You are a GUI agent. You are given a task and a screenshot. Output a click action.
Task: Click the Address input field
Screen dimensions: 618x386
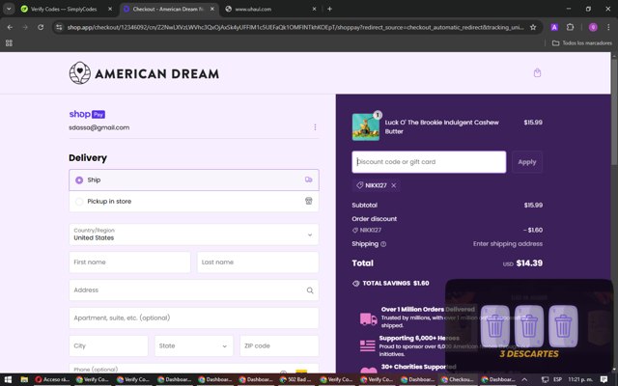coord(194,290)
